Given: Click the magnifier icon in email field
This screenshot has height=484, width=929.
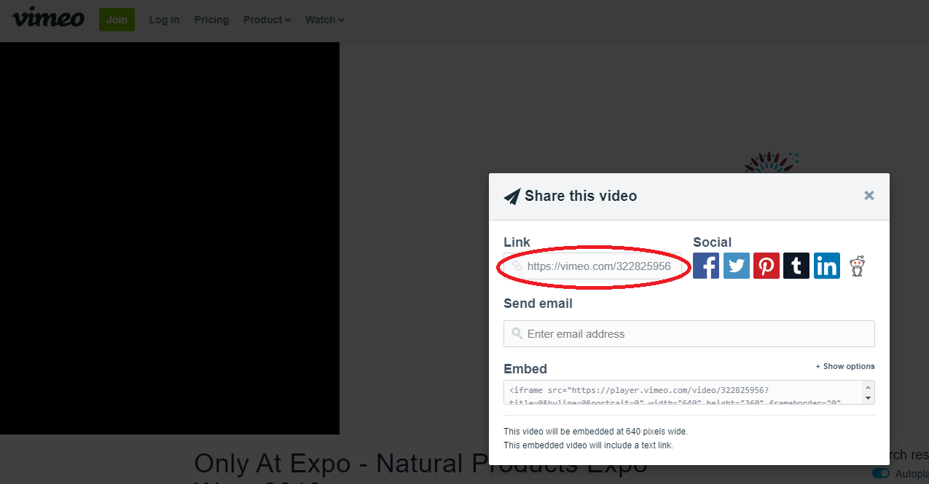Looking at the screenshot, I should point(517,333).
